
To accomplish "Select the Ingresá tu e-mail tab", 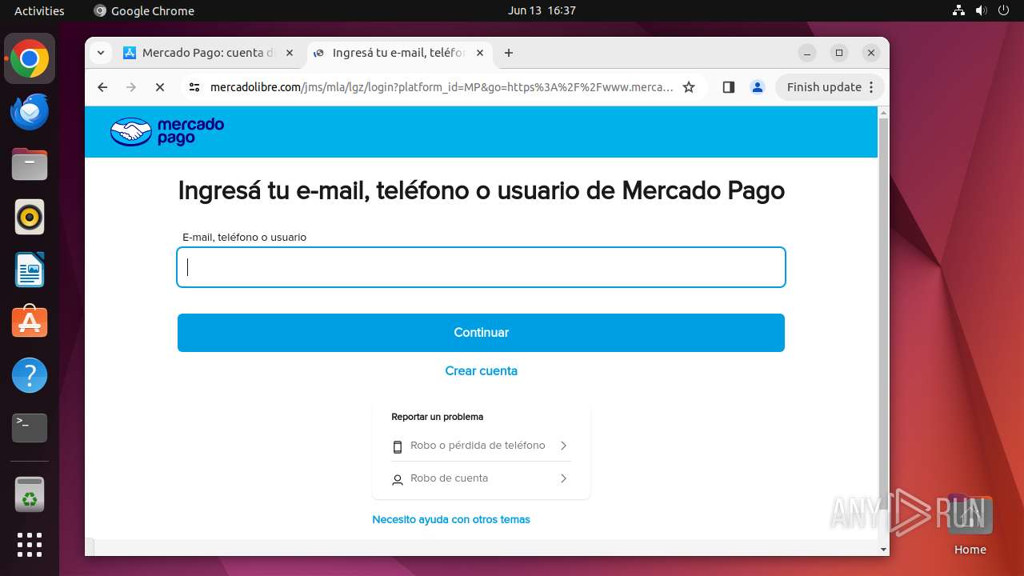I will coord(398,53).
